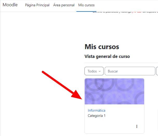Click the chevron arrow beside Todos

point(100,71)
